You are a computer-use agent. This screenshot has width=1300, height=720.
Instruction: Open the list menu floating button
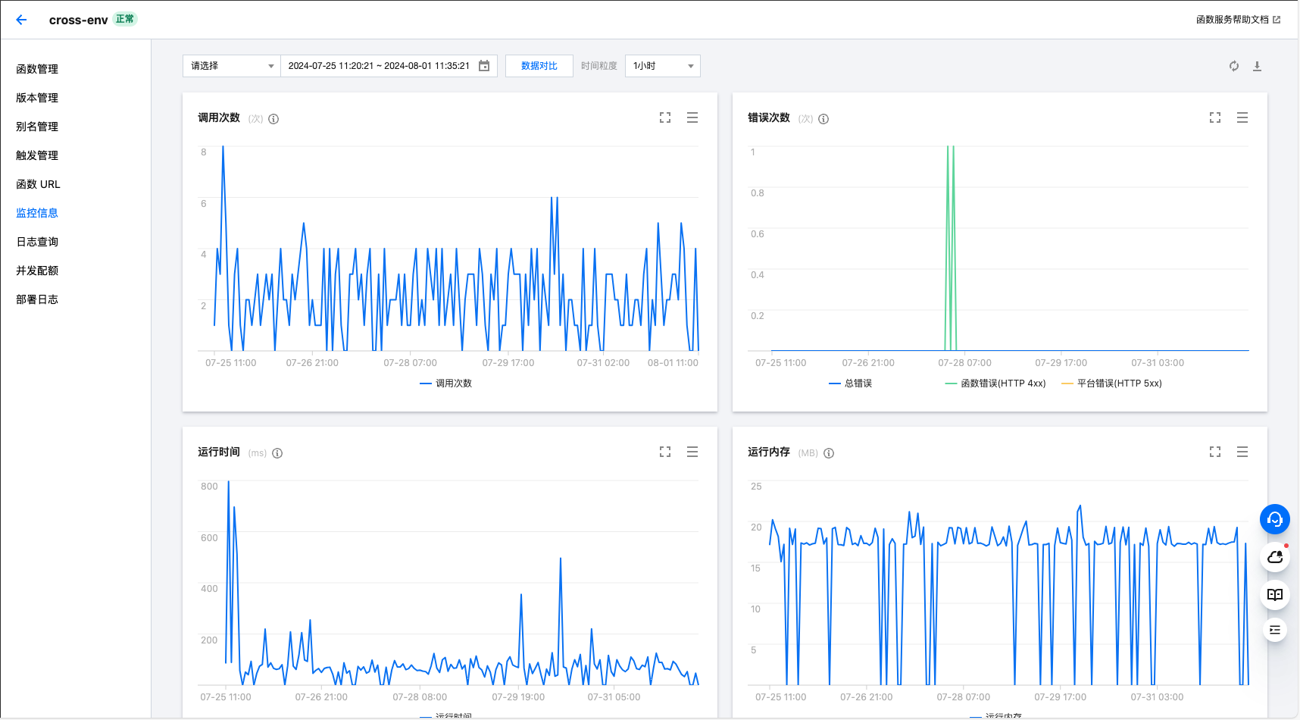(1275, 630)
